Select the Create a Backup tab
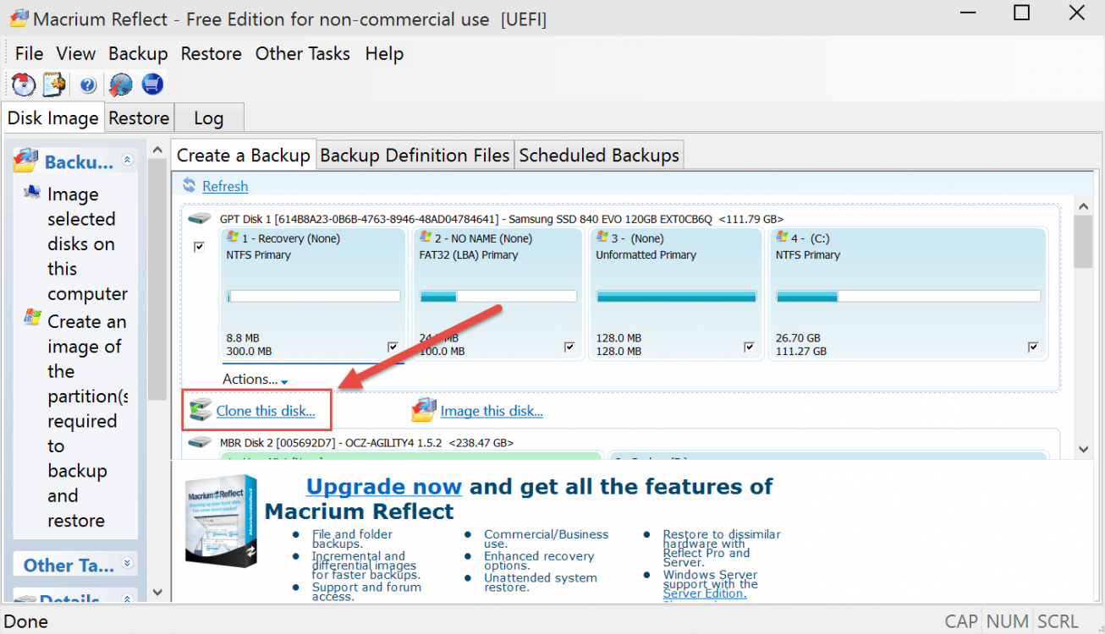 pyautogui.click(x=244, y=156)
